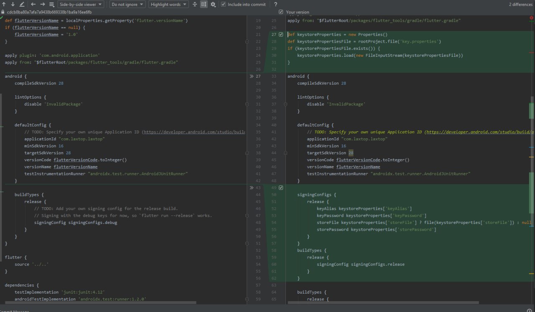535x312 pixels.
Task: Click "storePassword keystoreProperties" line
Action: click(x=377, y=230)
